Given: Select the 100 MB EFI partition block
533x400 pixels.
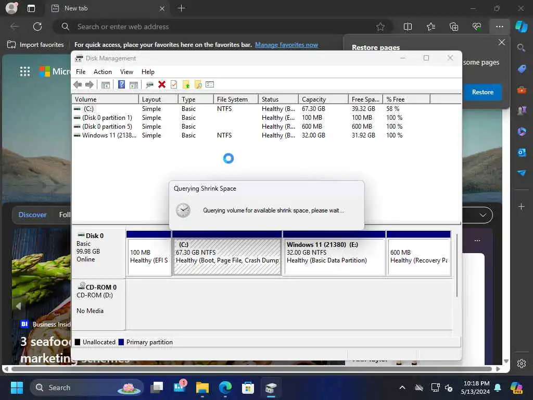Looking at the screenshot, I should coord(149,257).
